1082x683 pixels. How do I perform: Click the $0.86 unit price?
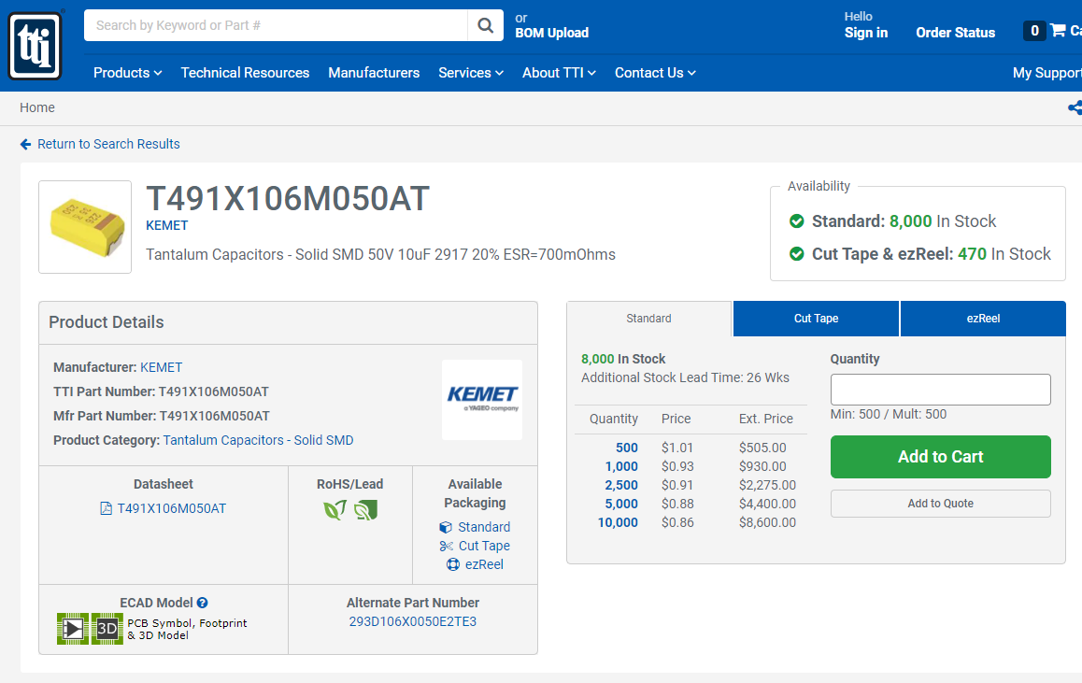coord(677,522)
